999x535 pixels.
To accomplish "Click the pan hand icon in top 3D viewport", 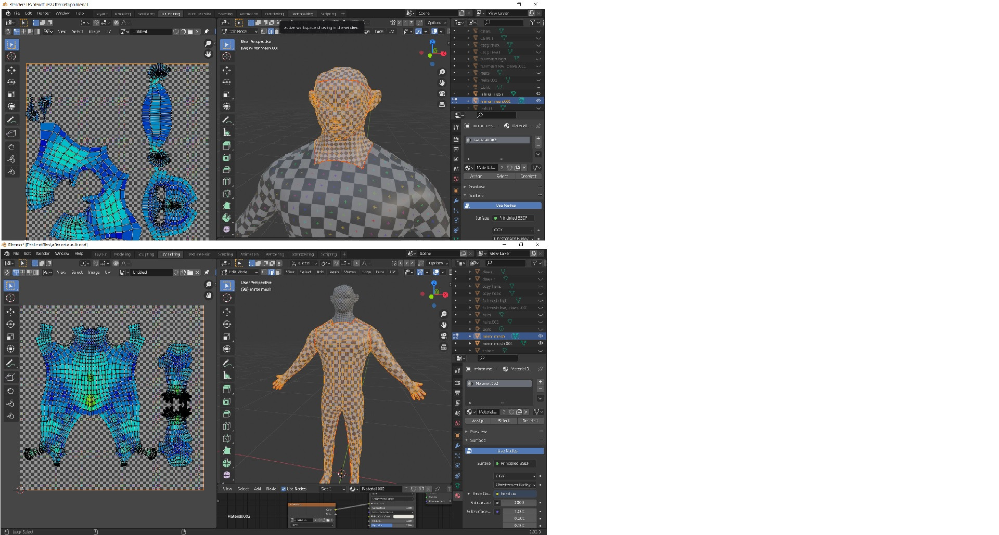I will (x=442, y=83).
